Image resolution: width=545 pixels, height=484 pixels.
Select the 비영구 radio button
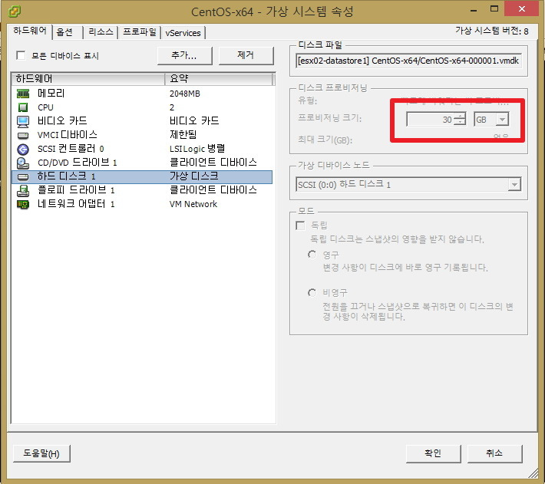pos(312,293)
